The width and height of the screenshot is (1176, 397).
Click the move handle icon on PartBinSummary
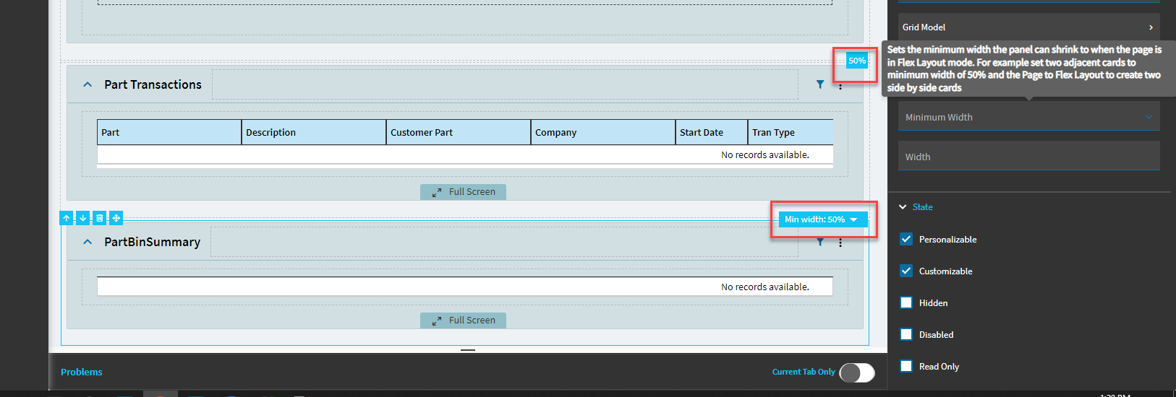point(116,218)
